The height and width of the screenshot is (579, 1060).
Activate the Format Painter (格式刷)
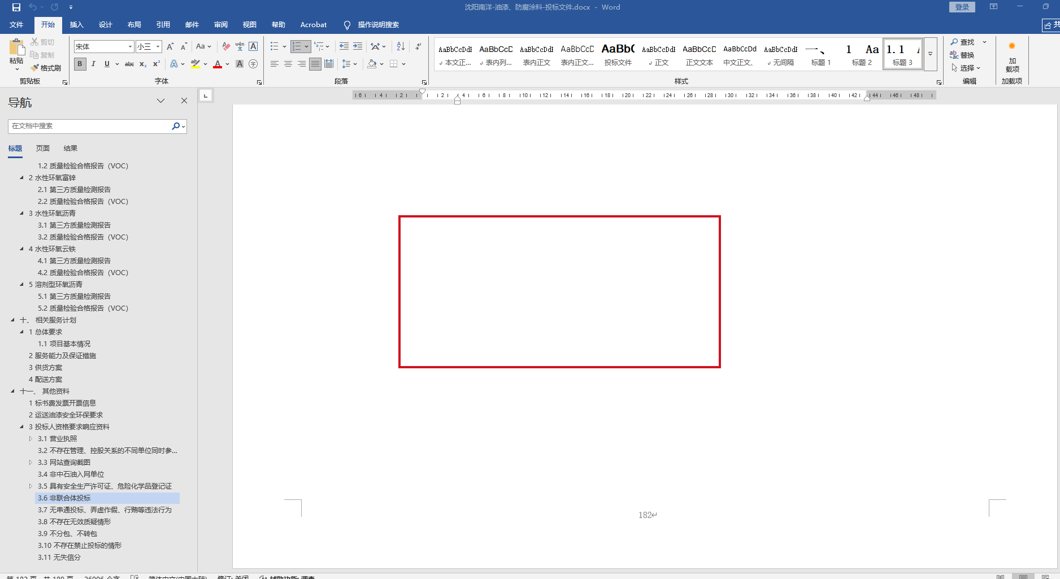coord(46,68)
